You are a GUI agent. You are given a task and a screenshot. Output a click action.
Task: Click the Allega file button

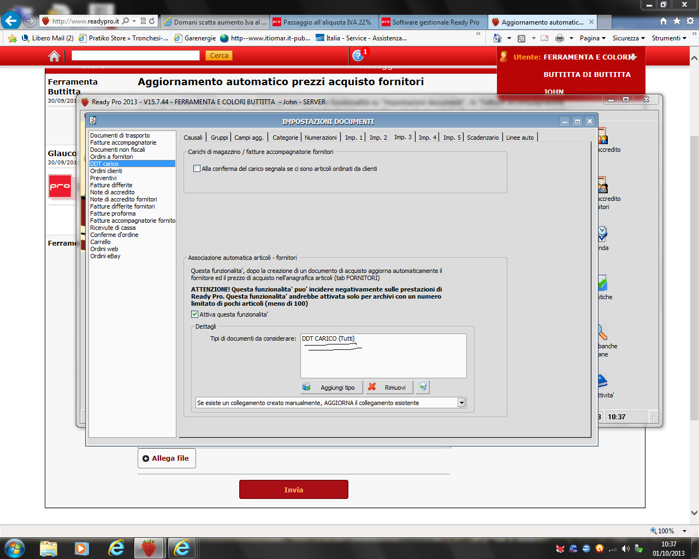[167, 458]
